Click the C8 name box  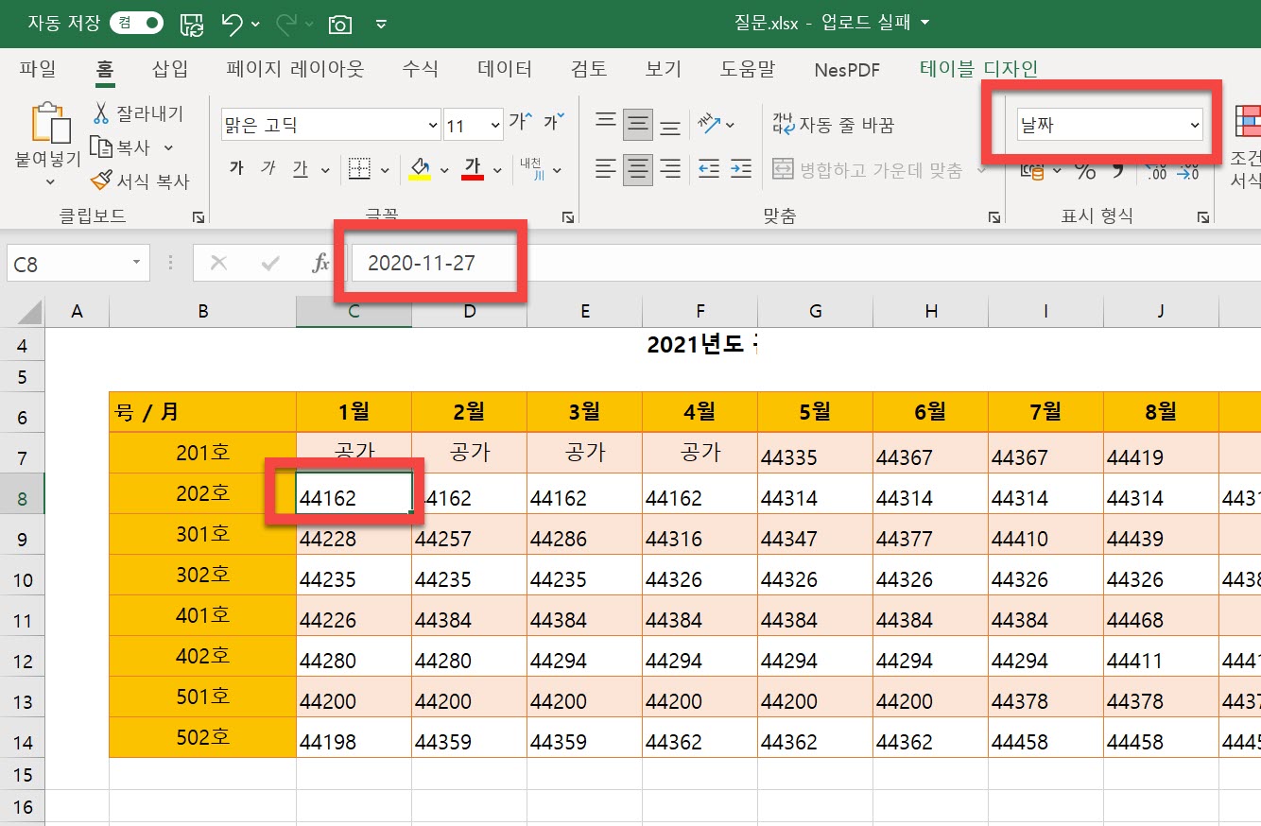point(78,264)
